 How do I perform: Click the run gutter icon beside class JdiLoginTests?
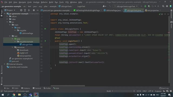click(45, 29)
